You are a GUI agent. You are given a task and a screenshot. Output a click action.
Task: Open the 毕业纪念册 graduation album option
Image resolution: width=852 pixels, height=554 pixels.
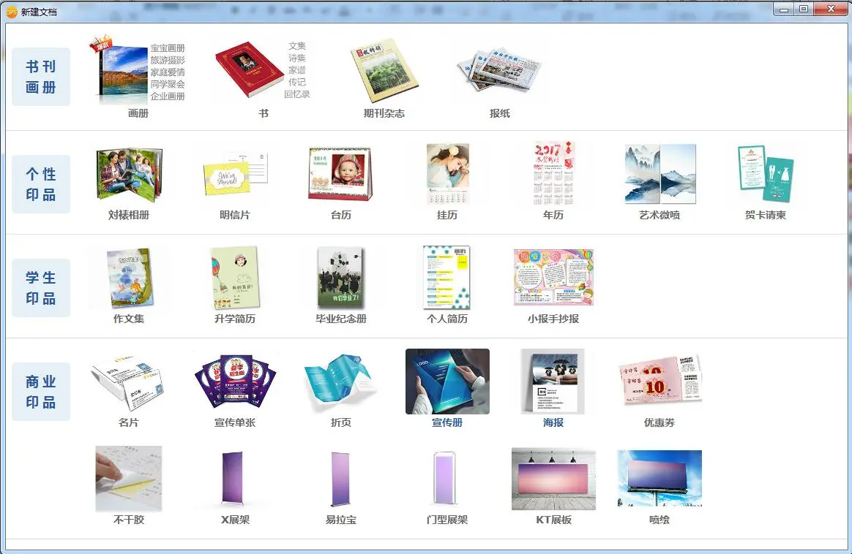click(x=340, y=278)
